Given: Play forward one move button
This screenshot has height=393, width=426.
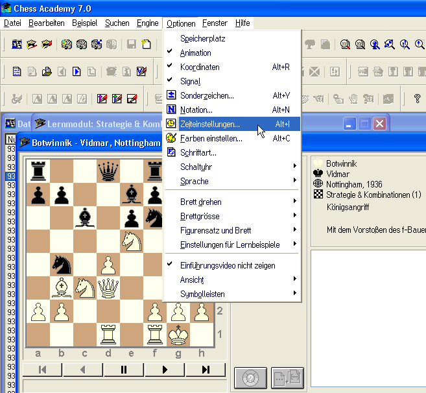Looking at the screenshot, I should tap(165, 370).
